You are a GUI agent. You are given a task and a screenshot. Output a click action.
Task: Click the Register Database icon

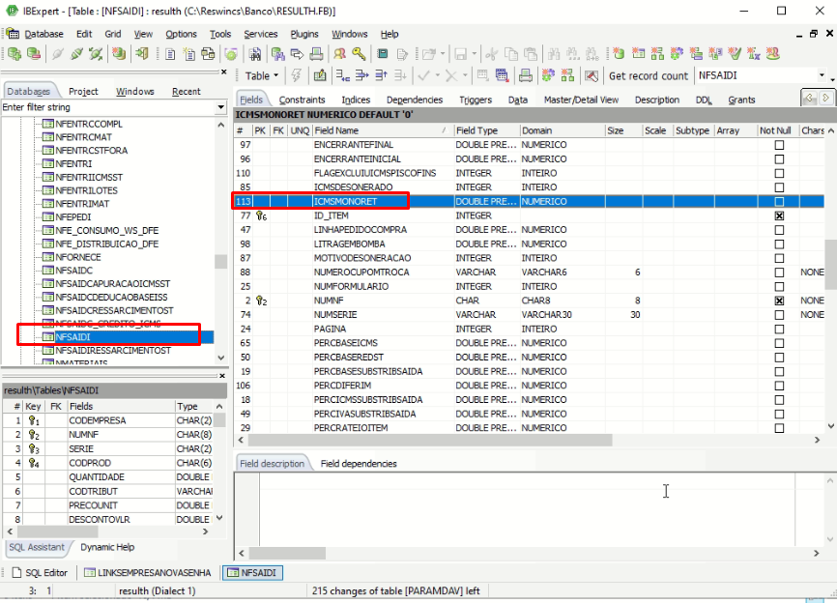coord(14,53)
